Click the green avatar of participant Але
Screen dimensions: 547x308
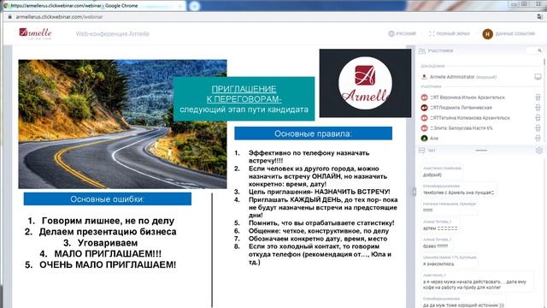pyautogui.click(x=424, y=139)
